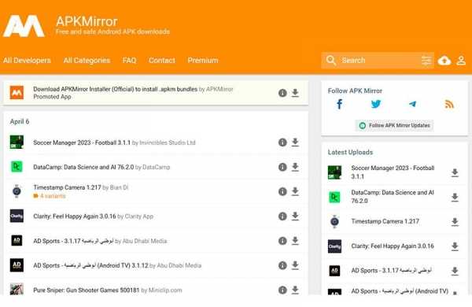The width and height of the screenshot is (472, 307).
Task: Open developer DataCamp page
Action: (157, 167)
